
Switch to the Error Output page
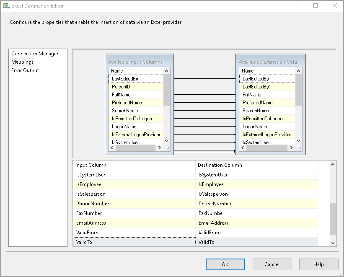pos(25,70)
